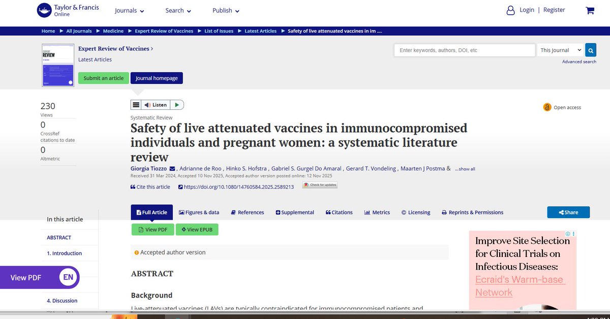Switch to References tab
Viewport: 610px width, 319px height.
click(x=248, y=212)
